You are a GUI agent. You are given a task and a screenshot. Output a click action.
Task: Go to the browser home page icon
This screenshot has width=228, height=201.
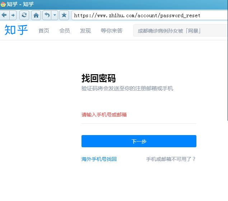tap(36, 15)
